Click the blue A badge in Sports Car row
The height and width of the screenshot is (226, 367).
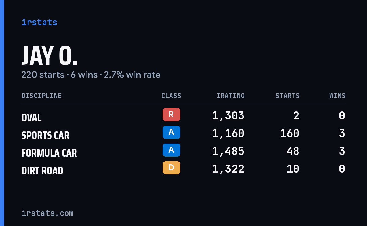tap(171, 132)
